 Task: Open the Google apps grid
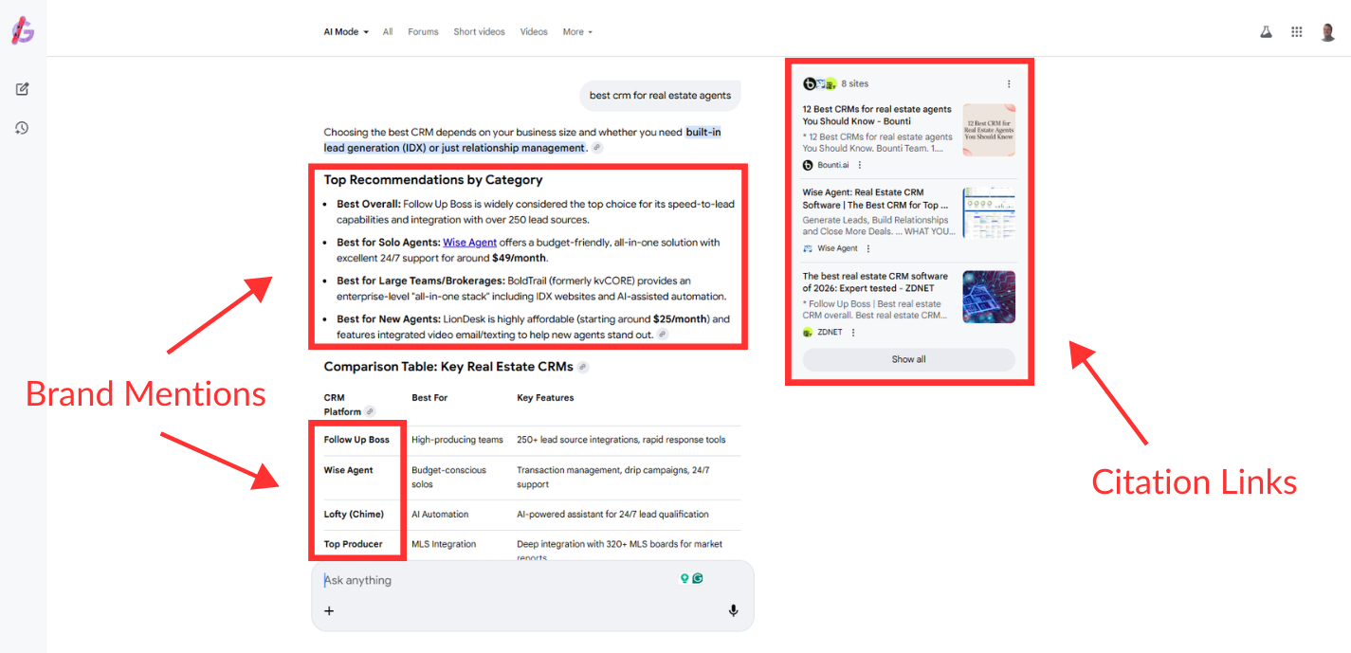pos(1297,31)
